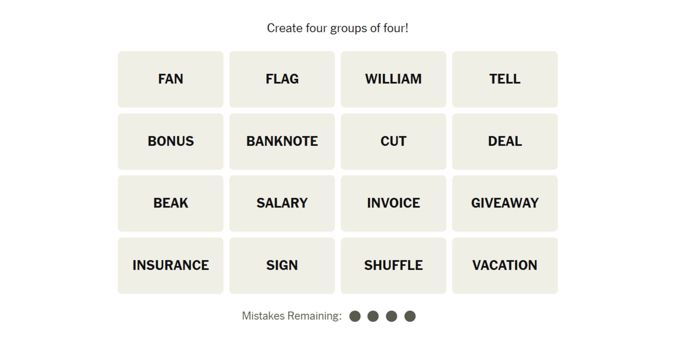Select the BONUS tile
The image size is (676, 338).
[171, 140]
